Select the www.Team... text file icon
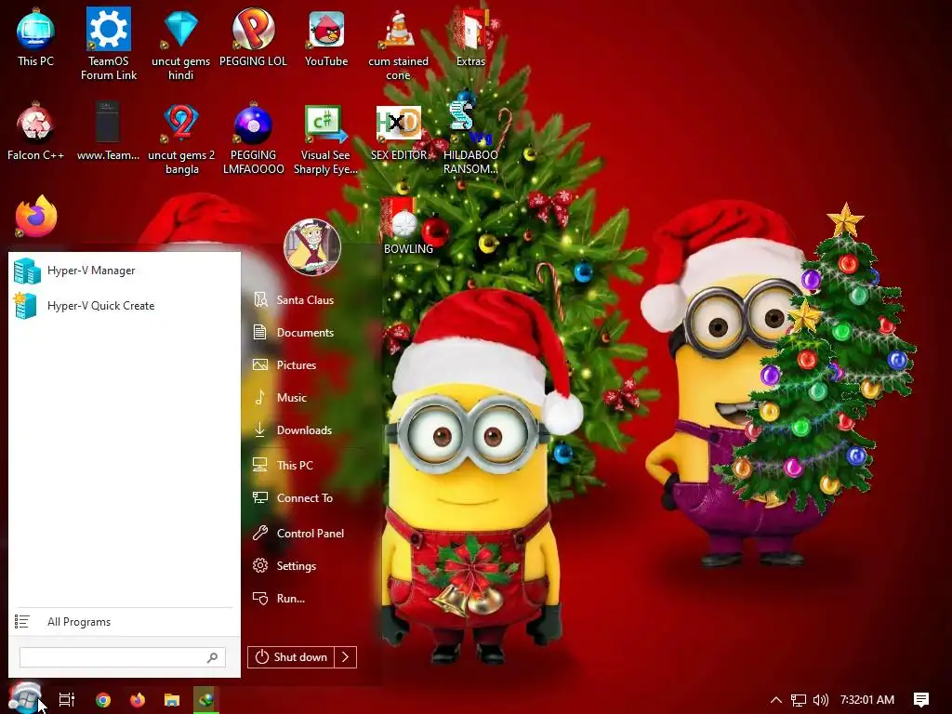The image size is (952, 714). coord(108,130)
